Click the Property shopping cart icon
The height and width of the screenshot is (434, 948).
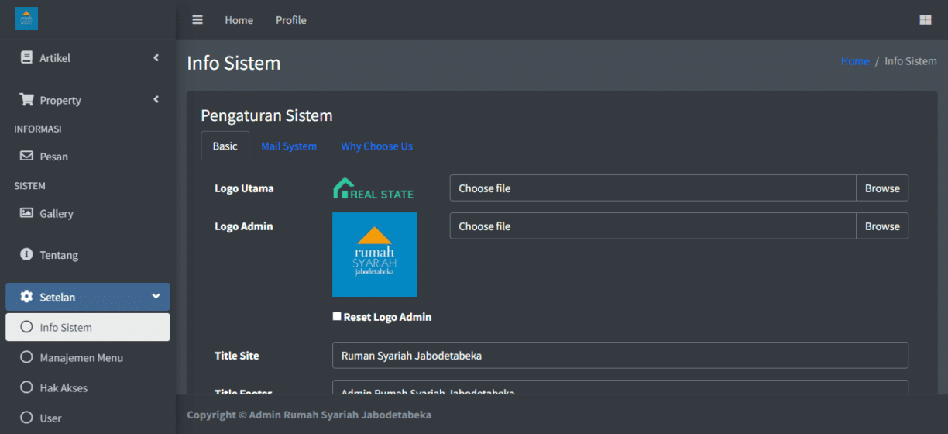26,100
